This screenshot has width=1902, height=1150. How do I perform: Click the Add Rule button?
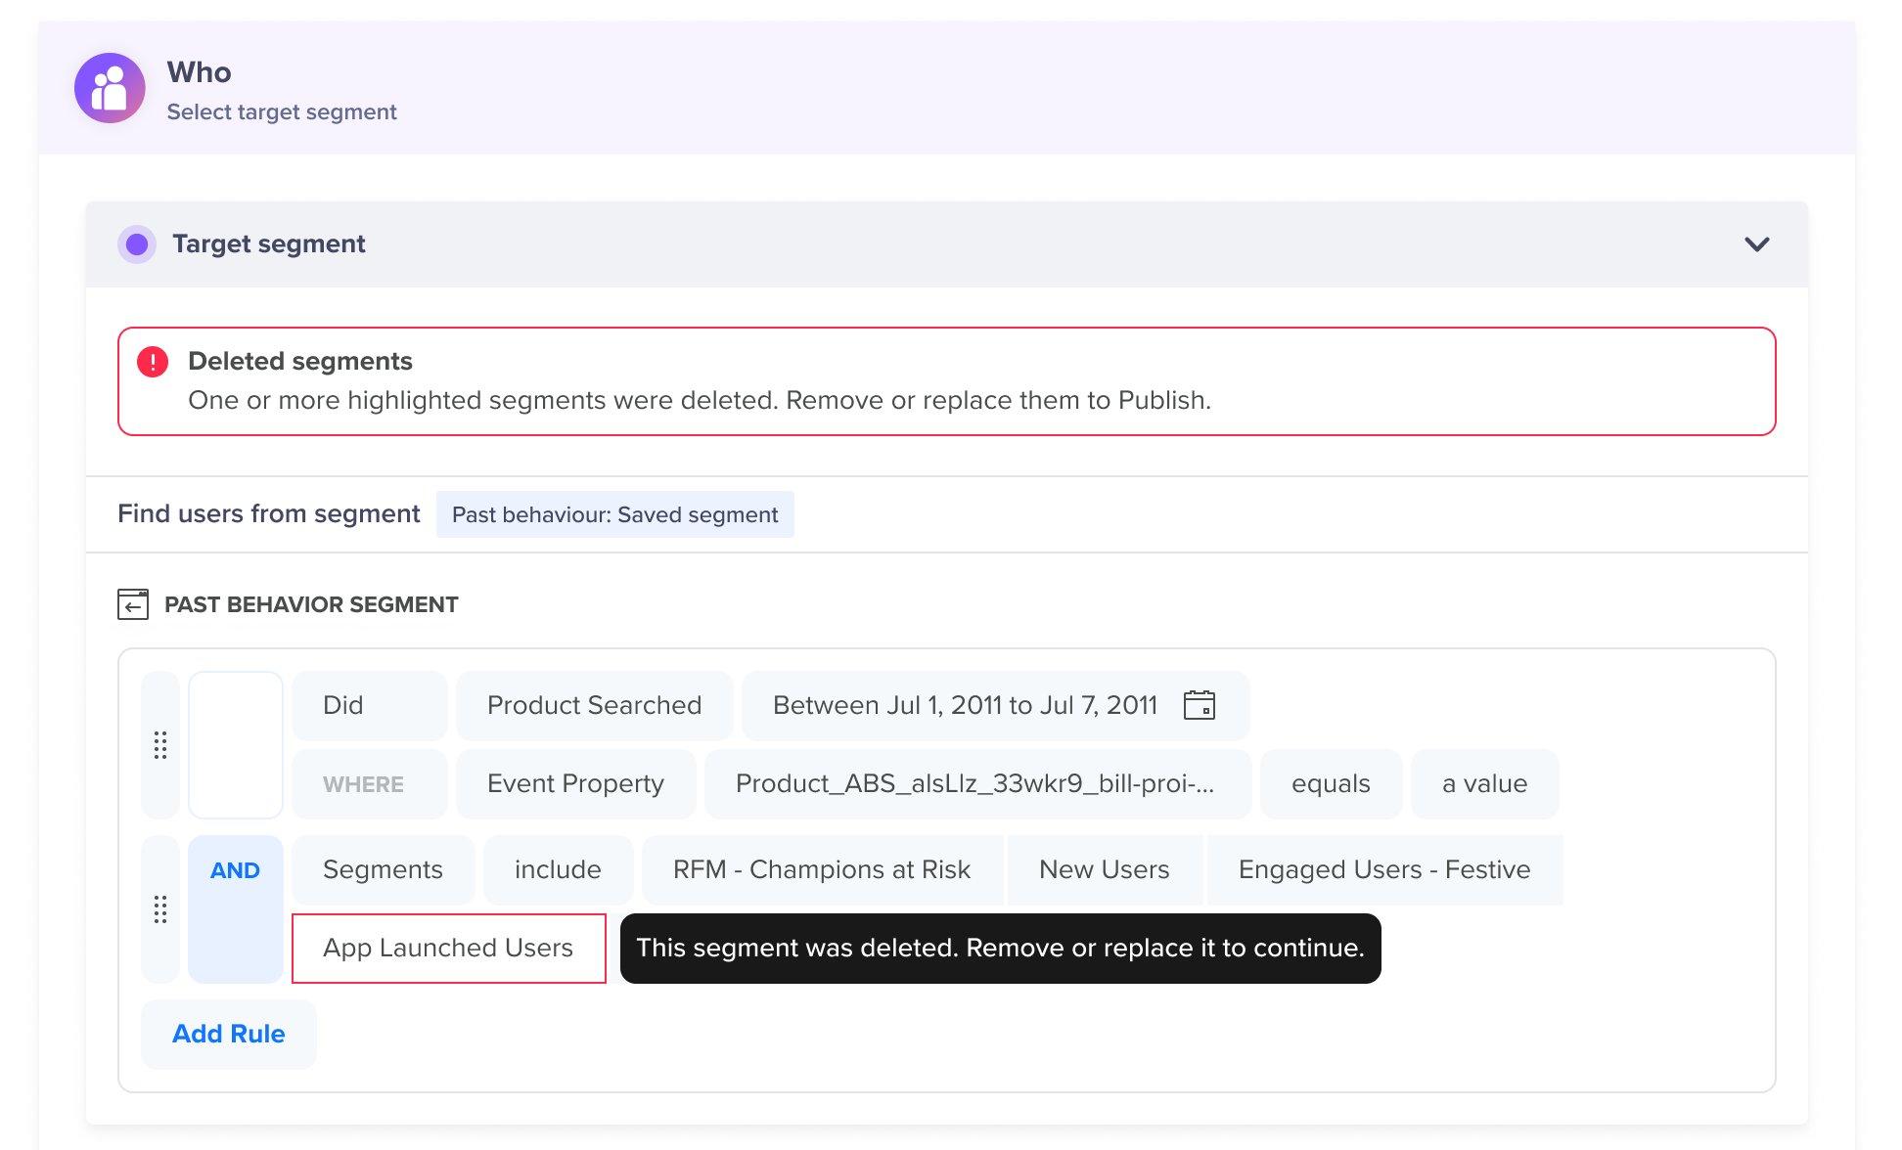tap(228, 1034)
